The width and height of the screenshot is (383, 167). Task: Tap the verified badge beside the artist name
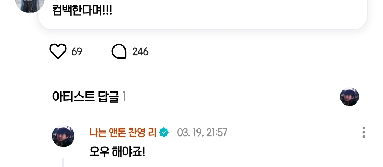163,133
